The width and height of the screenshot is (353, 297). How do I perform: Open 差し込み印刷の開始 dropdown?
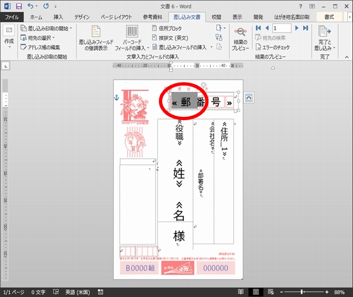click(46, 28)
